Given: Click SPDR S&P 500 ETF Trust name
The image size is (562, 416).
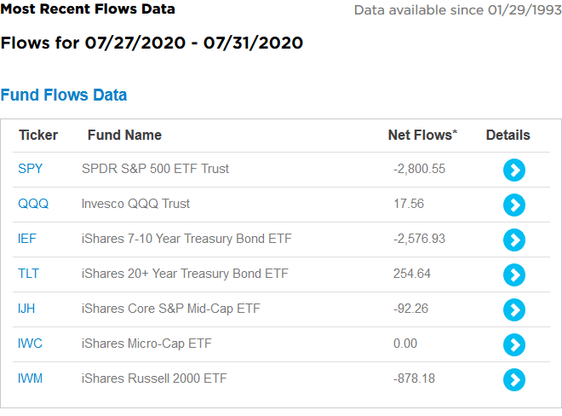Looking at the screenshot, I should pos(155,169).
